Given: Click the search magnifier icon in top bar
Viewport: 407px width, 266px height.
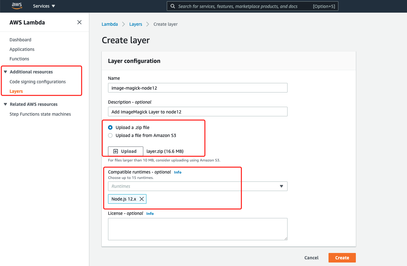Looking at the screenshot, I should pyautogui.click(x=173, y=6).
